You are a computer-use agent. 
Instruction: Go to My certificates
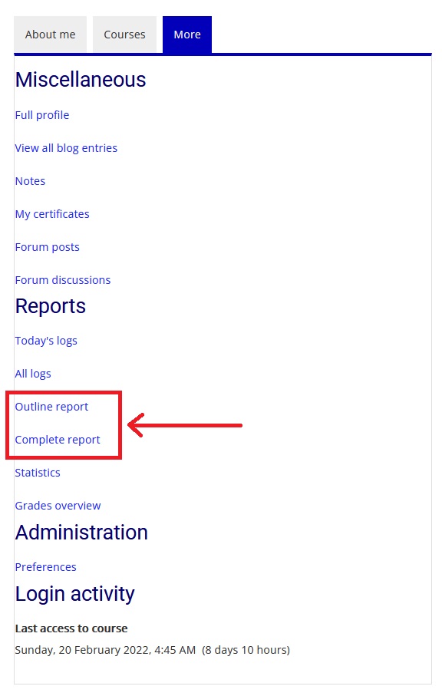52,214
